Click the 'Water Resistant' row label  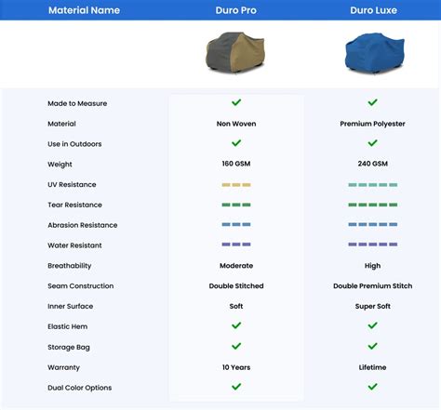(x=74, y=245)
